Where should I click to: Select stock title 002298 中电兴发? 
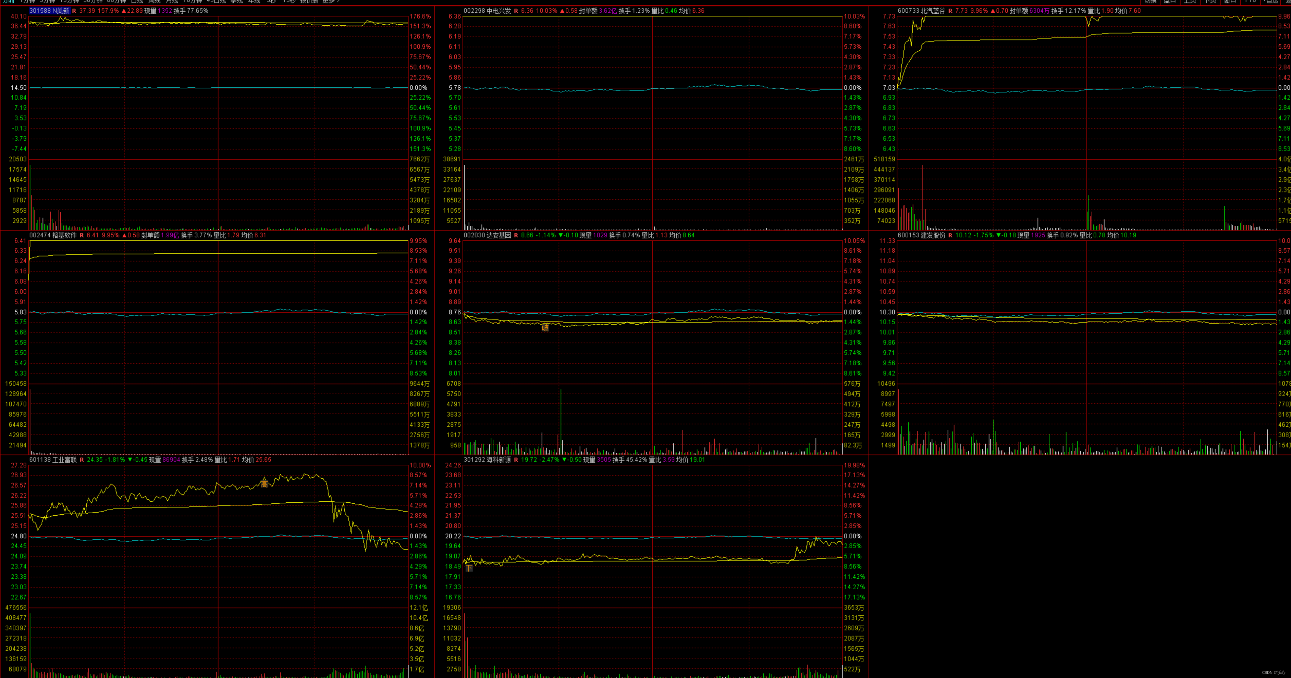click(487, 11)
